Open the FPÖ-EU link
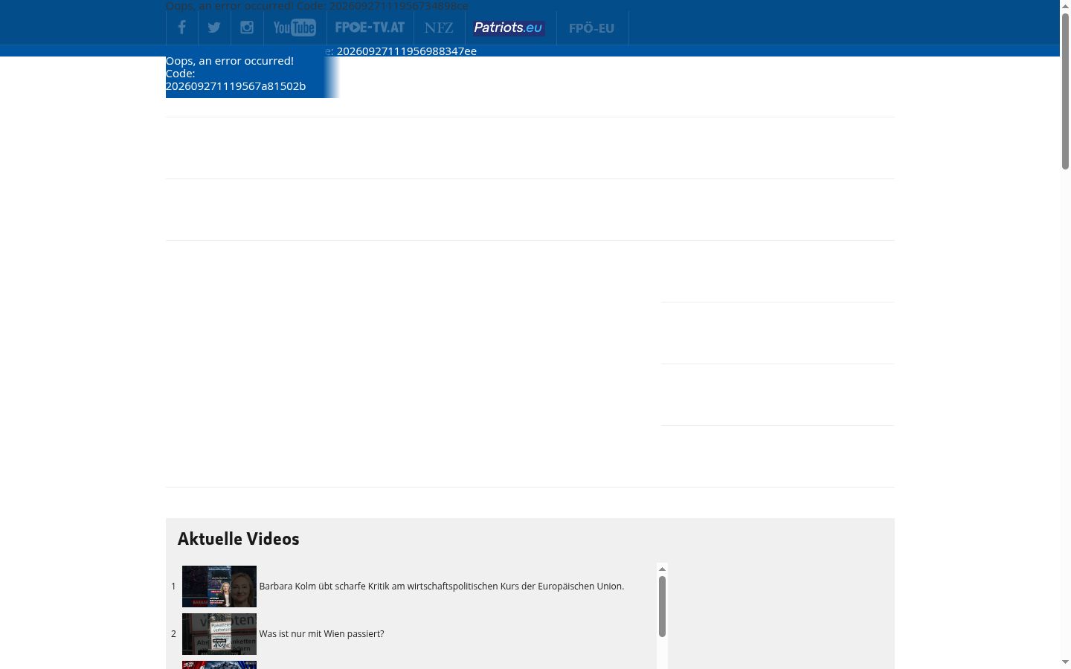Screen dimensions: 1071x669 tap(592, 28)
